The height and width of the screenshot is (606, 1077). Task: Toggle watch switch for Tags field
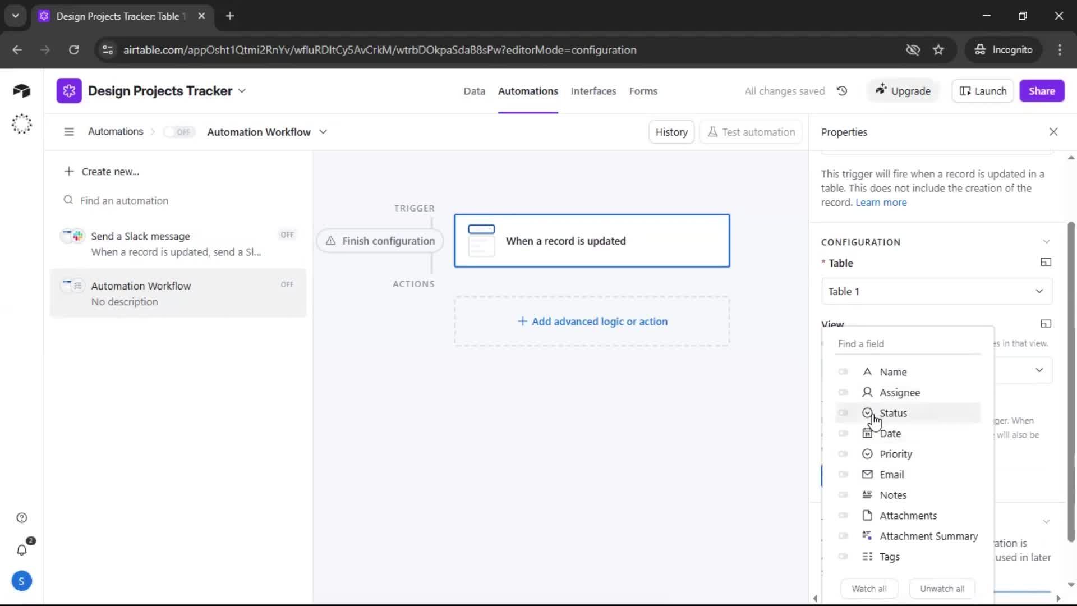[x=843, y=557]
